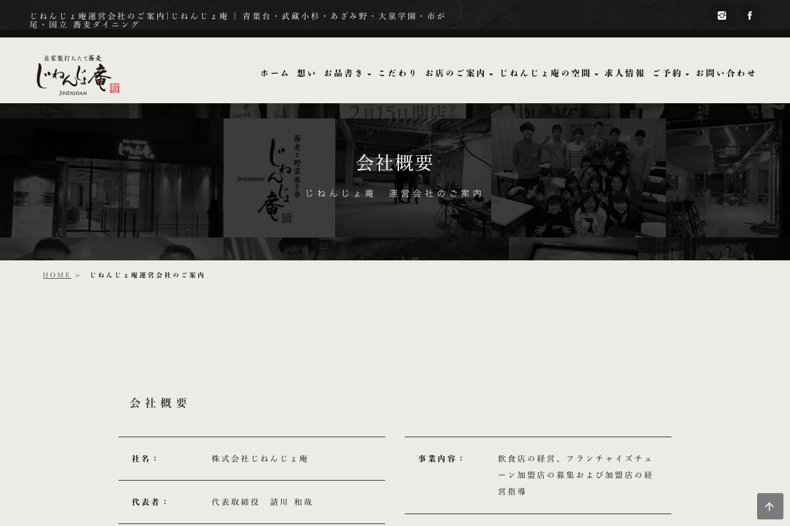Open the Facebook icon link
Viewport: 790px width, 526px height.
click(x=749, y=16)
